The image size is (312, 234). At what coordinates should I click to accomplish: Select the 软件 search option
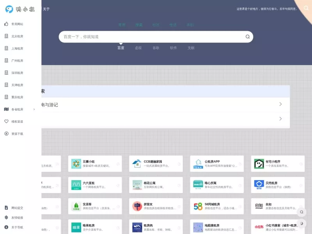pos(173,48)
